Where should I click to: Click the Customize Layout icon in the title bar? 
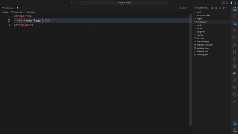pyautogui.click(x=235, y=3)
